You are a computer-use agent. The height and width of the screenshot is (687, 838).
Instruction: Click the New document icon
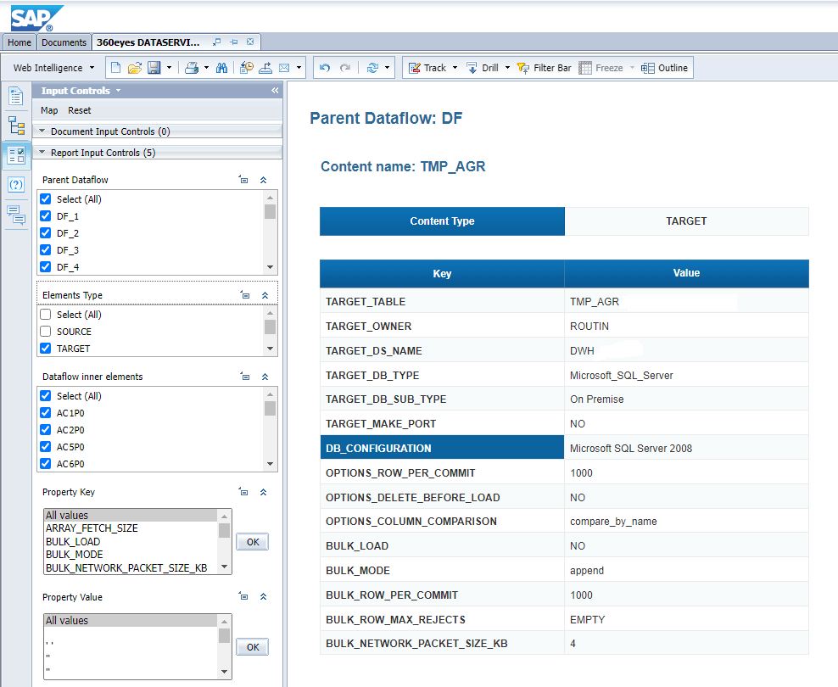[x=116, y=68]
